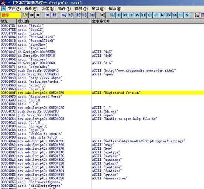Select row "Unable to open help file %s"
The width and height of the screenshot is (204, 189).
pyautogui.click(x=102, y=119)
